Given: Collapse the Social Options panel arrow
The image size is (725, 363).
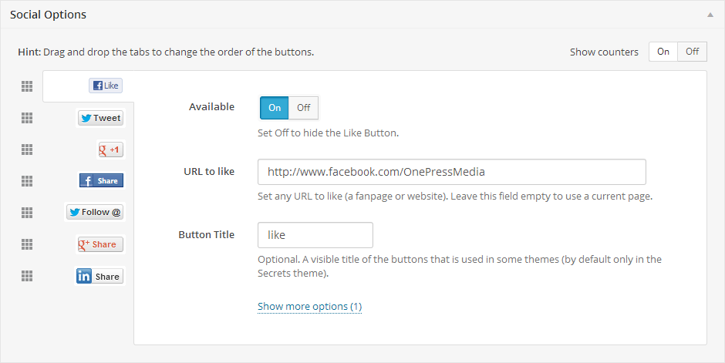Looking at the screenshot, I should click(x=710, y=15).
